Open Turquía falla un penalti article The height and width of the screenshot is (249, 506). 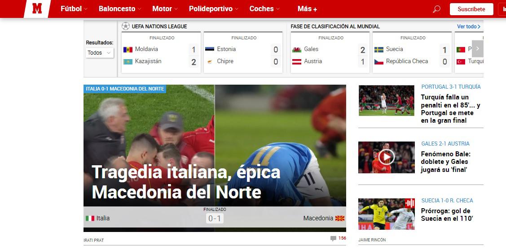click(x=450, y=109)
